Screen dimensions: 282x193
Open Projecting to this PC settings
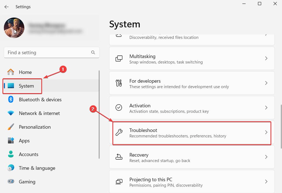[191, 182]
